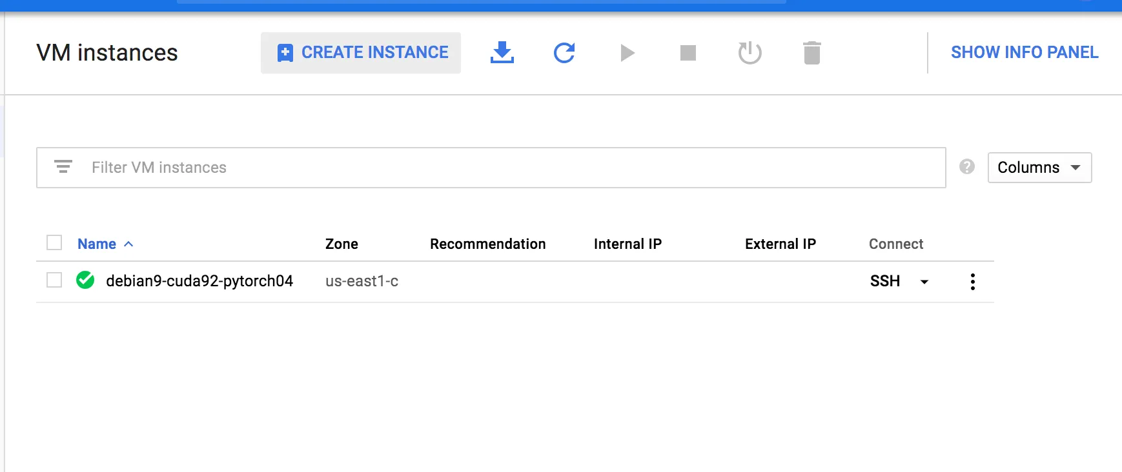Click the Create Instance button

pyautogui.click(x=361, y=53)
